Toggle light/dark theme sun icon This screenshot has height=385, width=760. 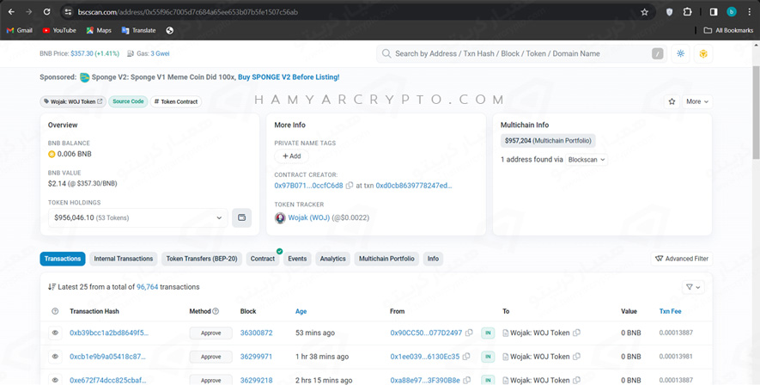coord(680,54)
